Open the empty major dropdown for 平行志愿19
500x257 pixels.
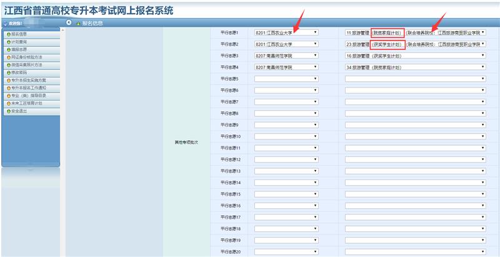click(x=416, y=240)
